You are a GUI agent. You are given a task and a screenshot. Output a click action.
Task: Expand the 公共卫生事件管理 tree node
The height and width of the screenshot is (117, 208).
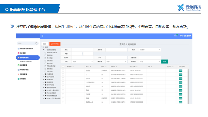click(x=43, y=90)
